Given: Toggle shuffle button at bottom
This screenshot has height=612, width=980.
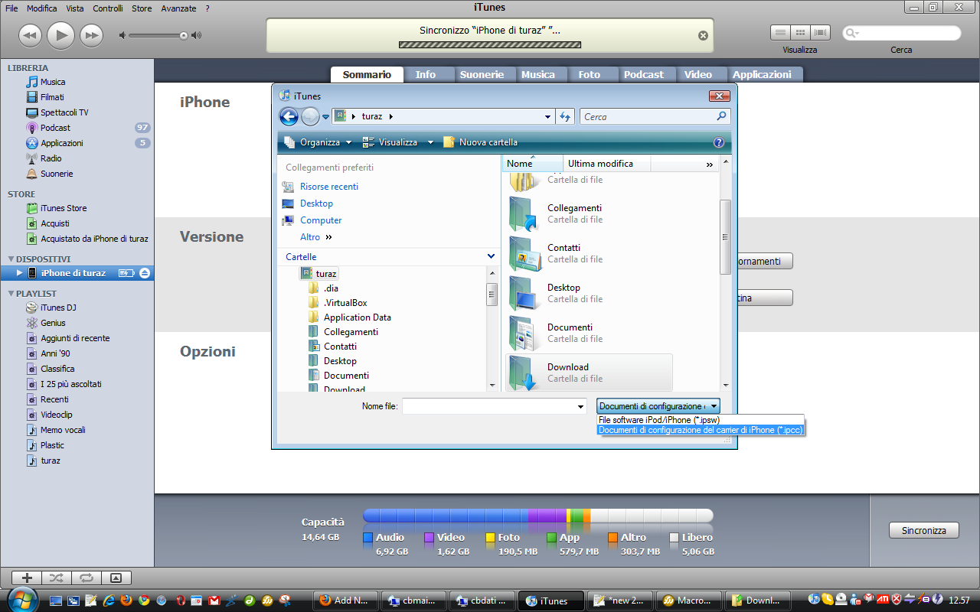Looking at the screenshot, I should click(57, 578).
